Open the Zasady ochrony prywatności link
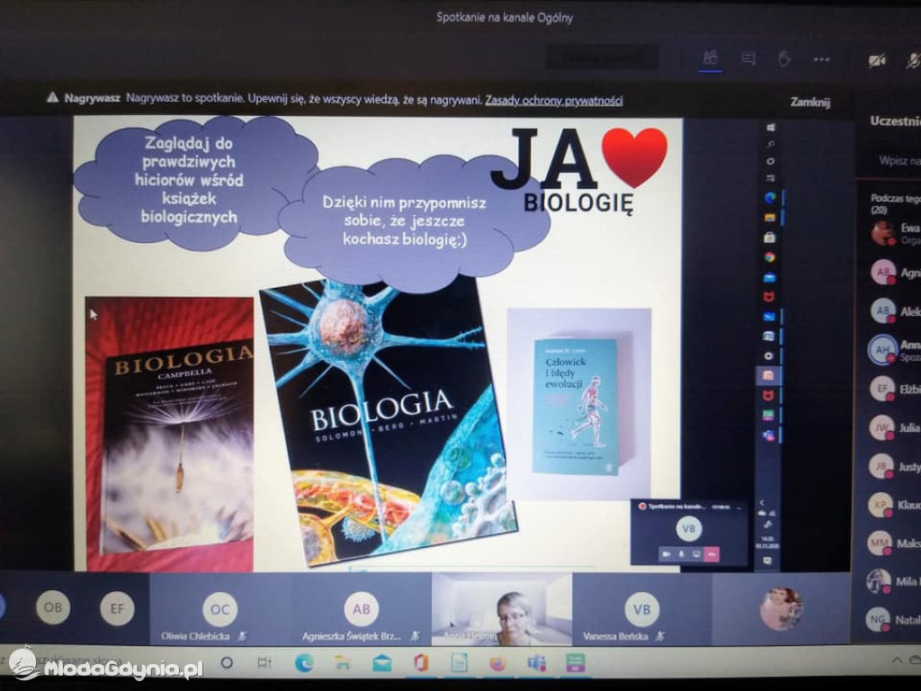The width and height of the screenshot is (921, 691). click(x=556, y=101)
